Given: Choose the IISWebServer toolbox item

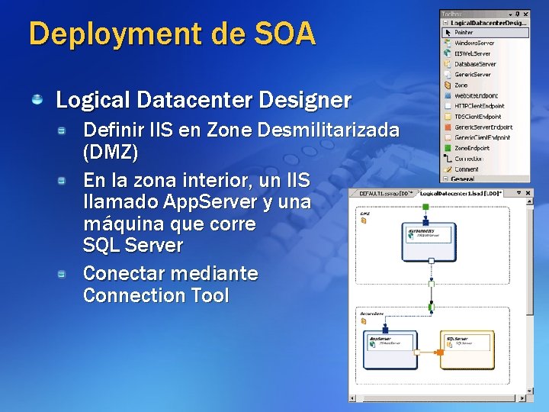Looking at the screenshot, I should [485, 53].
